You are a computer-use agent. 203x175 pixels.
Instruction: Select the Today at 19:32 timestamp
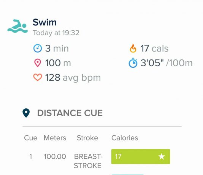(x=56, y=33)
